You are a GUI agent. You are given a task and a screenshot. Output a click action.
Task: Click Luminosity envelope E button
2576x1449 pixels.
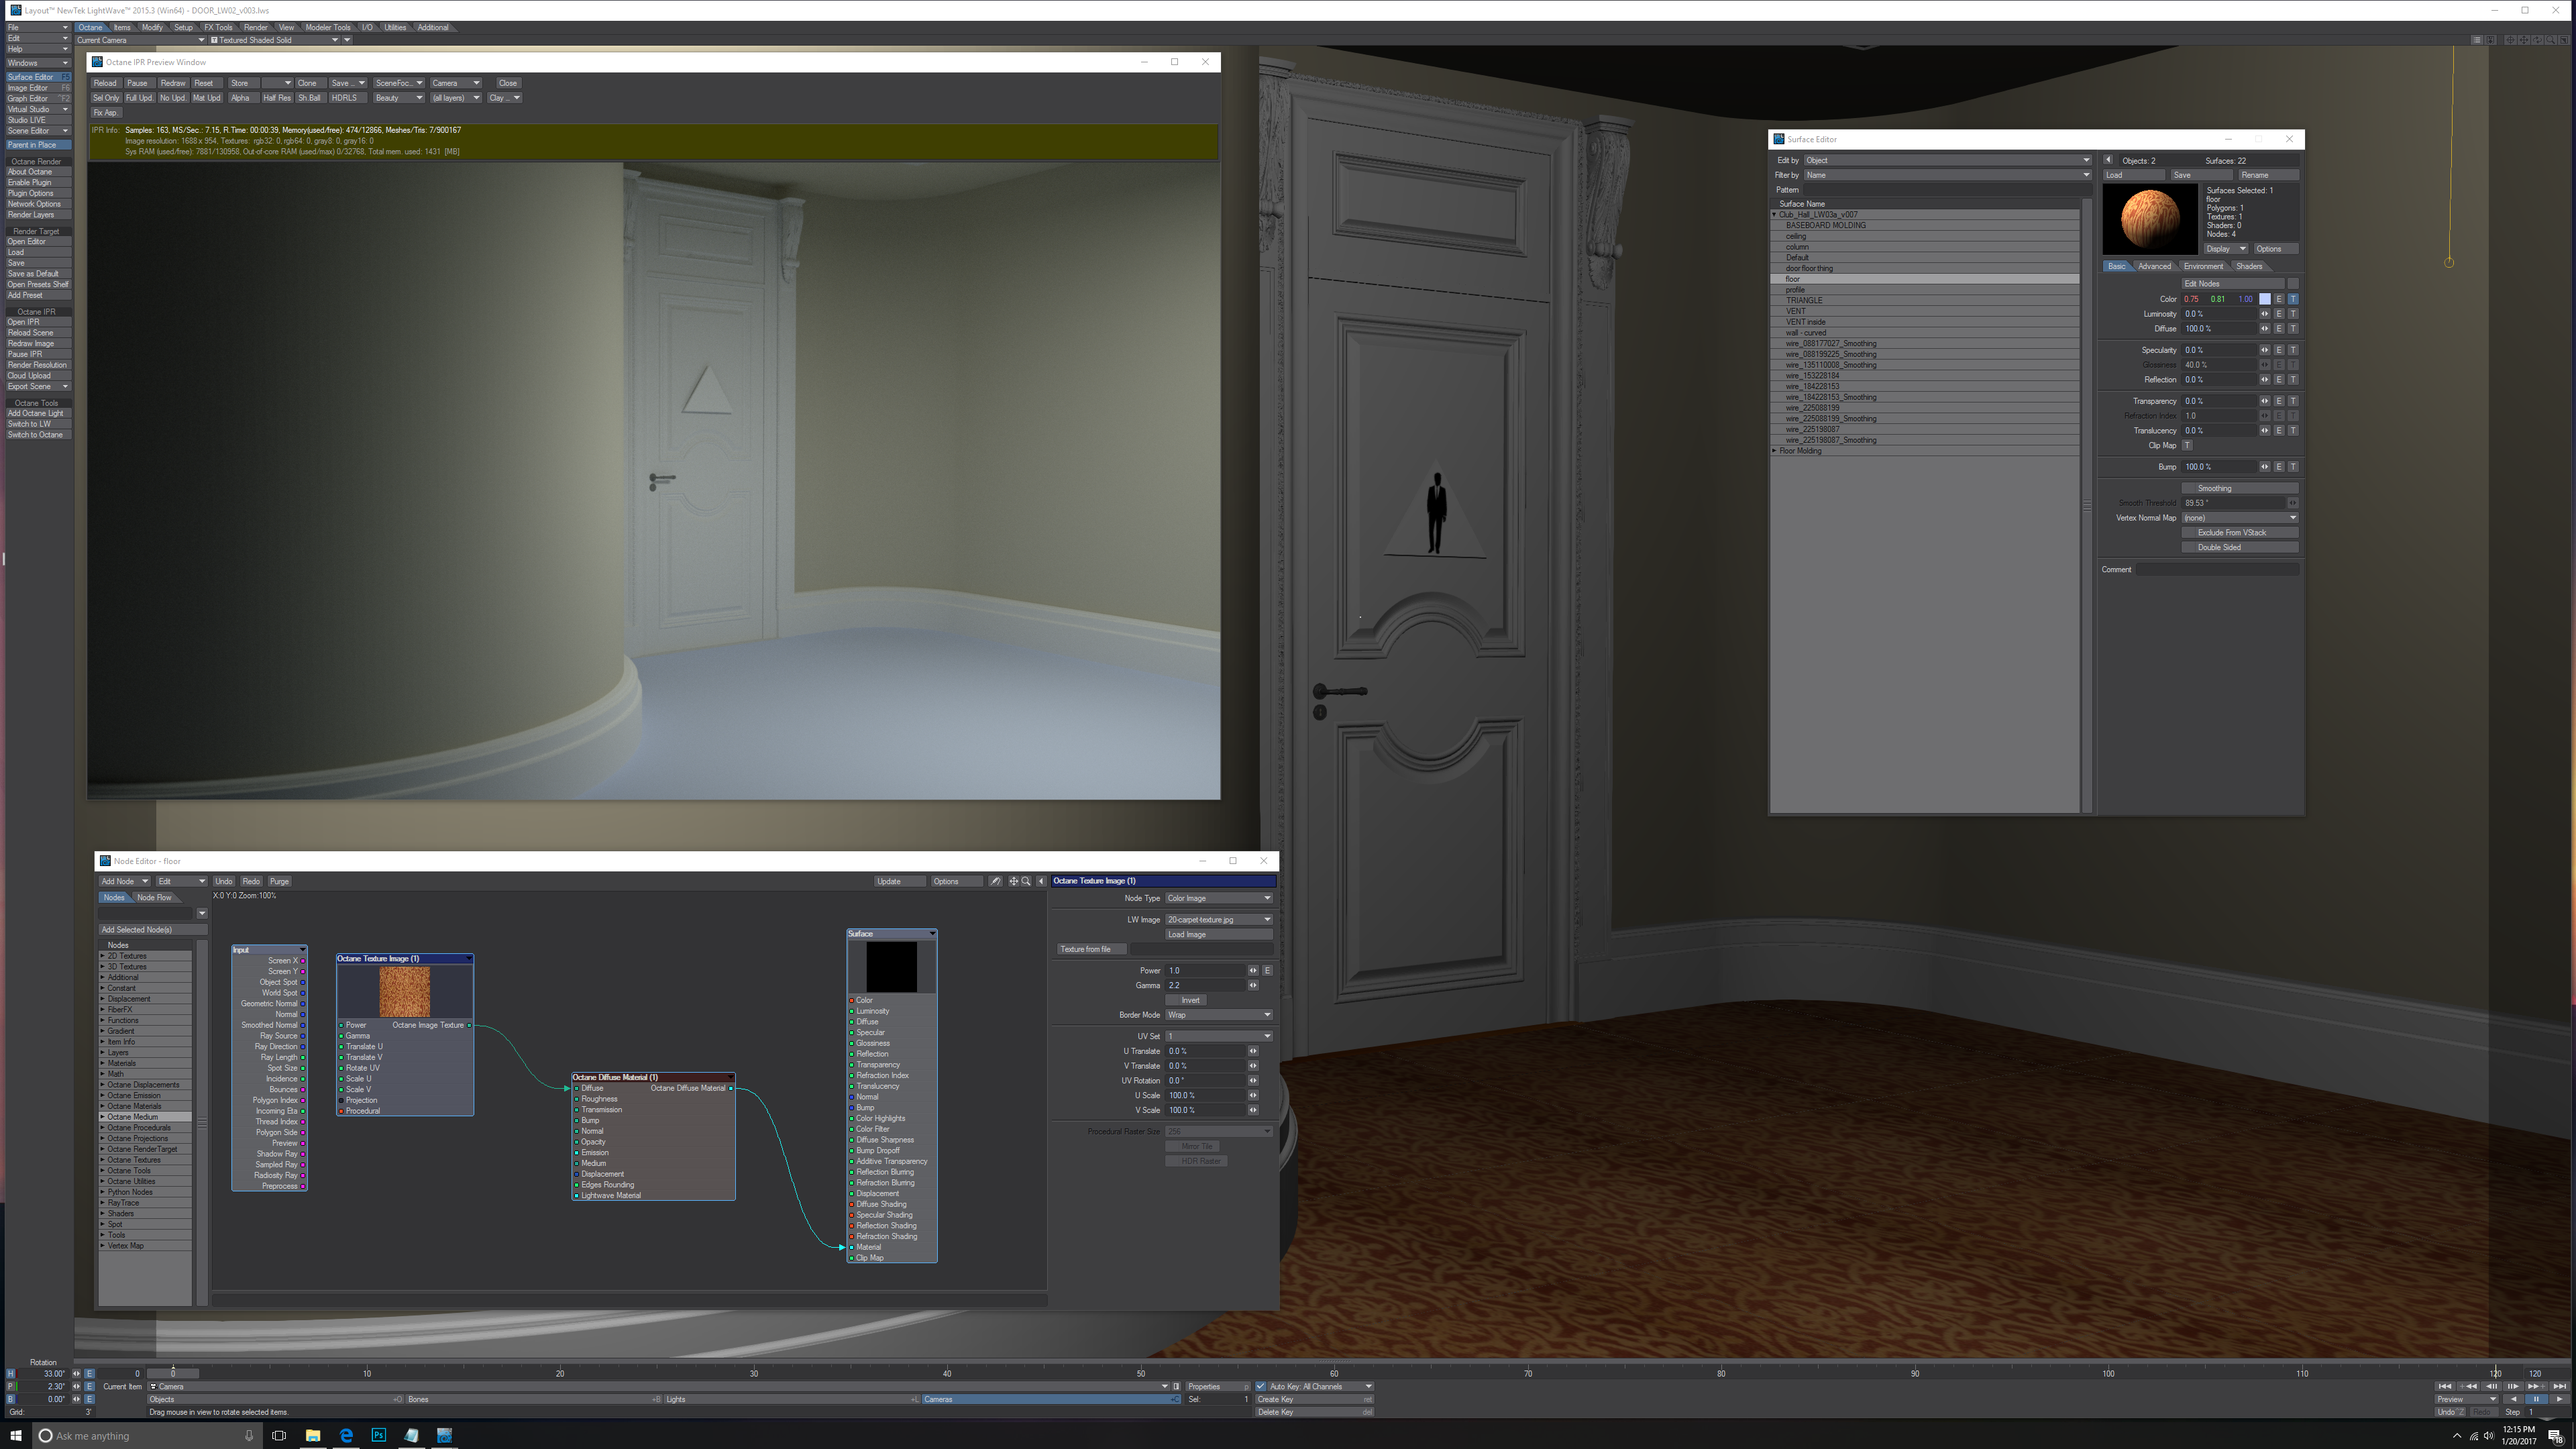click(x=2279, y=314)
